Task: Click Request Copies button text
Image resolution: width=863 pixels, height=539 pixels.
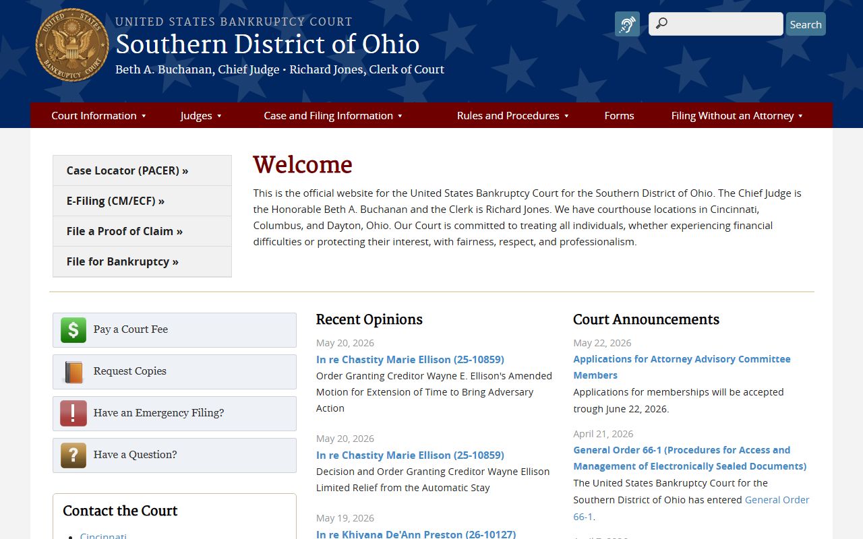Action: pyautogui.click(x=129, y=371)
